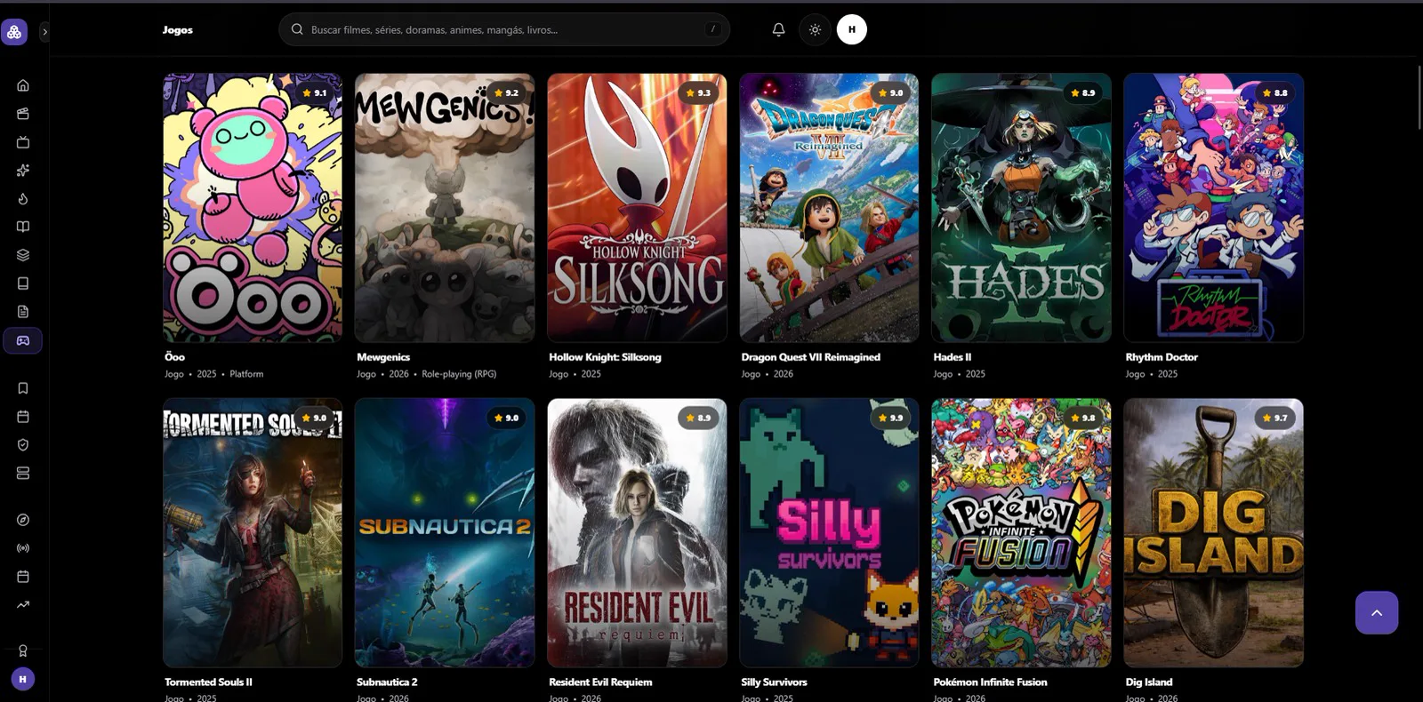Select the stacked layers icon in sidebar

tap(23, 255)
